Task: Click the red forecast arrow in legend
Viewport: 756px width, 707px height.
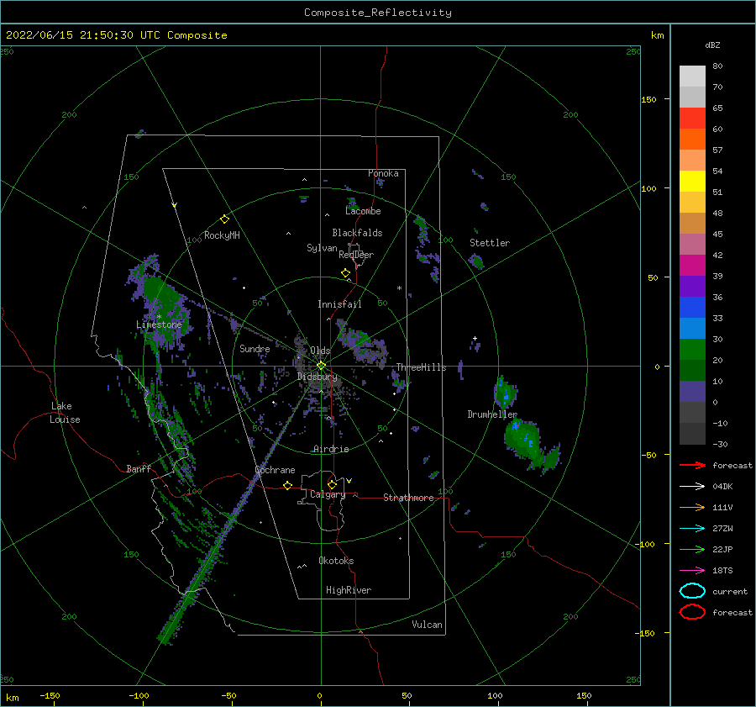Action: click(x=692, y=465)
